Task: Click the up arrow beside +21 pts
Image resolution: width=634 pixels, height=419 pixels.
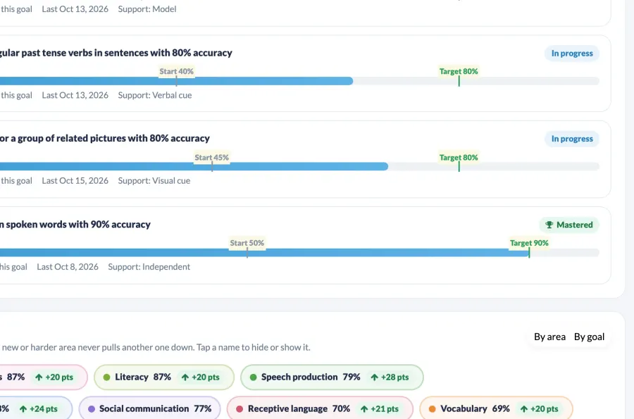Action: point(364,409)
